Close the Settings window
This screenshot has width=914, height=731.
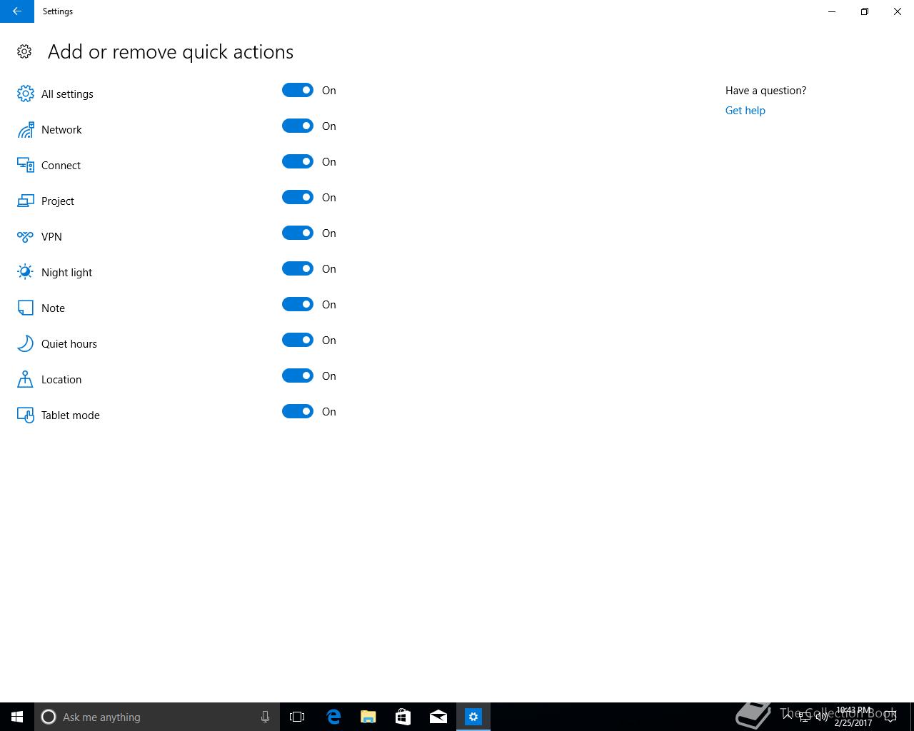coord(898,11)
